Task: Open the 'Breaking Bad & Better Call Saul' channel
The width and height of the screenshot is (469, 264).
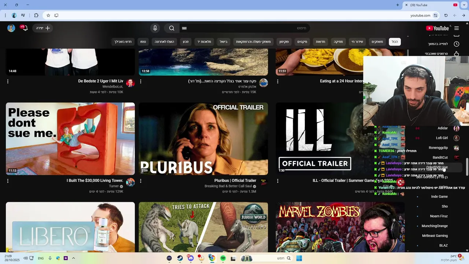Action: point(228,186)
